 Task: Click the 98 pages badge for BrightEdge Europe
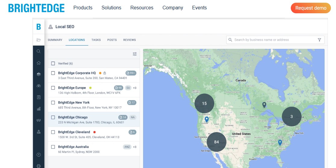[x=119, y=88]
